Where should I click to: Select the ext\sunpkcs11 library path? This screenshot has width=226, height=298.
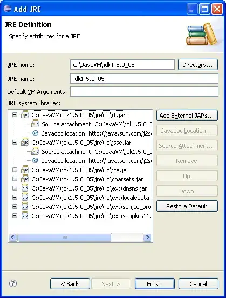pos(92,216)
